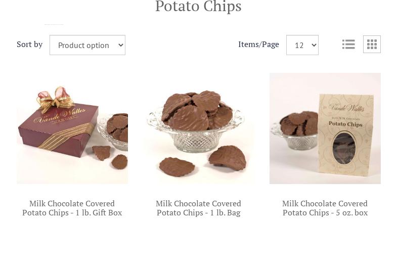Open the 1 lb. Gift Box product photo
397x268 pixels.
72,128
